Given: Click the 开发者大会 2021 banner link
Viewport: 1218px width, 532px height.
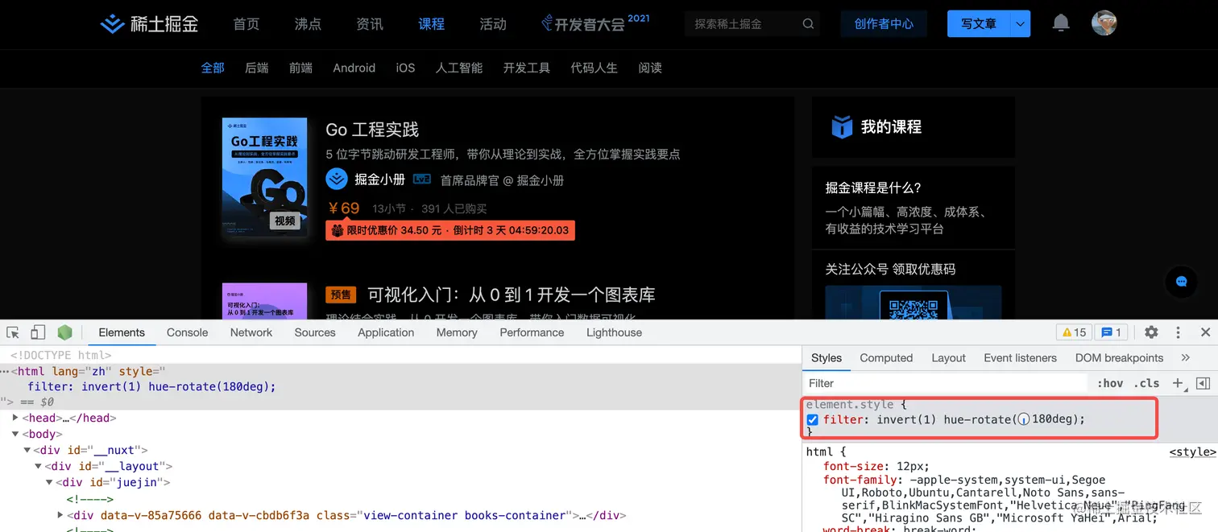Looking at the screenshot, I should [x=595, y=23].
